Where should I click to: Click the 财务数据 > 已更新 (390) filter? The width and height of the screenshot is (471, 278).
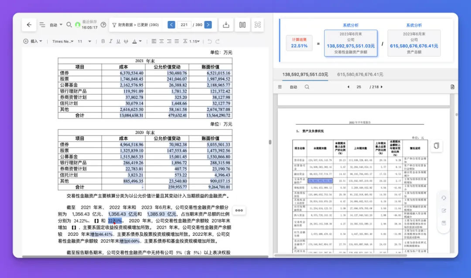tap(136, 25)
